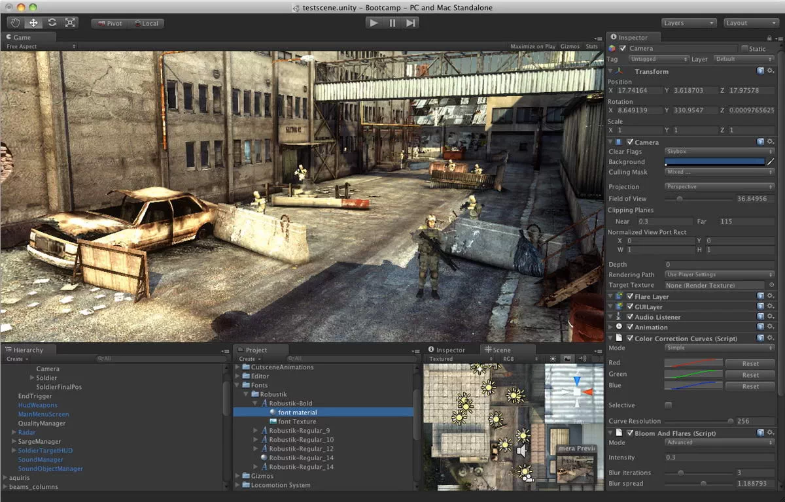The image size is (785, 502).
Task: Open the Projection dropdown
Action: pos(720,187)
